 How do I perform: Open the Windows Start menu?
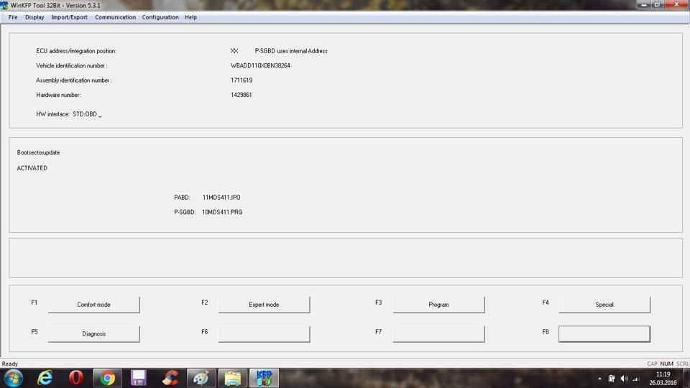[13, 378]
